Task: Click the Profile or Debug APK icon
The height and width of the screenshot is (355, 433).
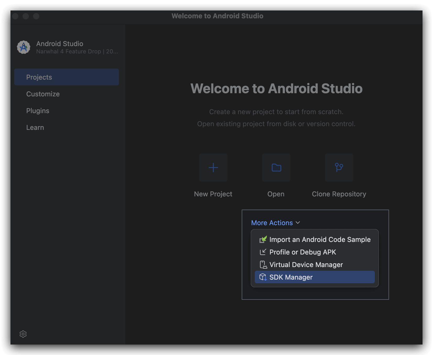Action: click(263, 252)
